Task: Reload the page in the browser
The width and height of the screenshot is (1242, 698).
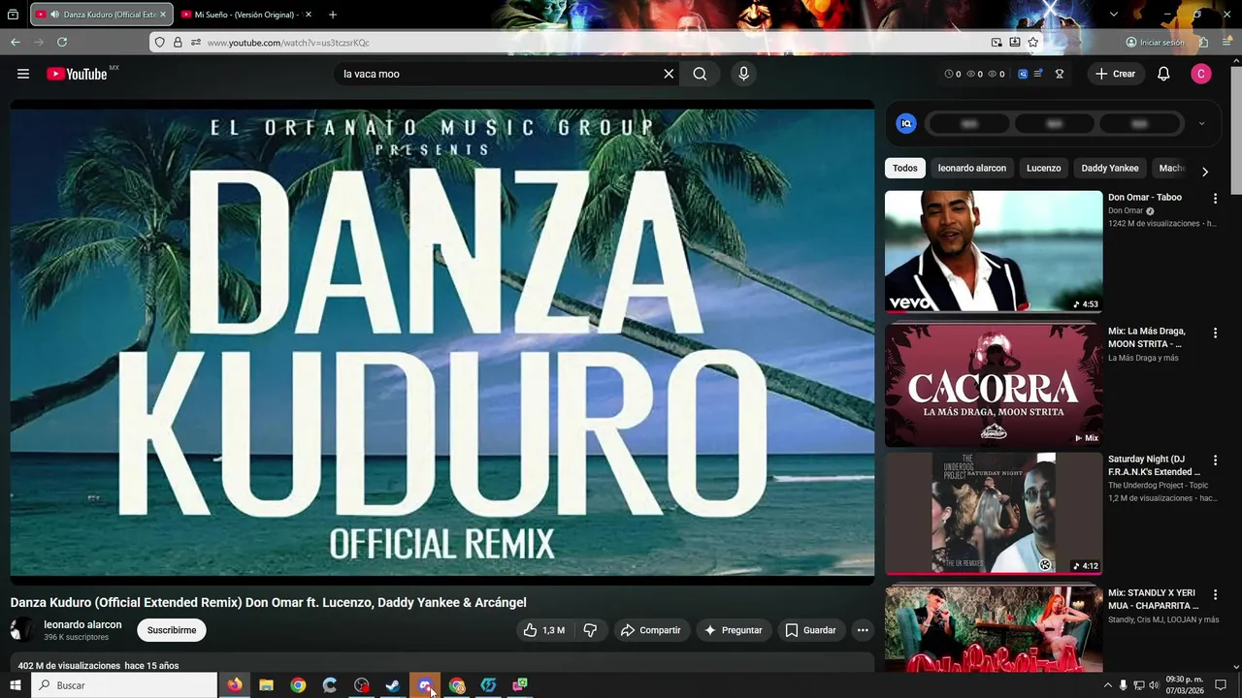Action: [x=62, y=43]
